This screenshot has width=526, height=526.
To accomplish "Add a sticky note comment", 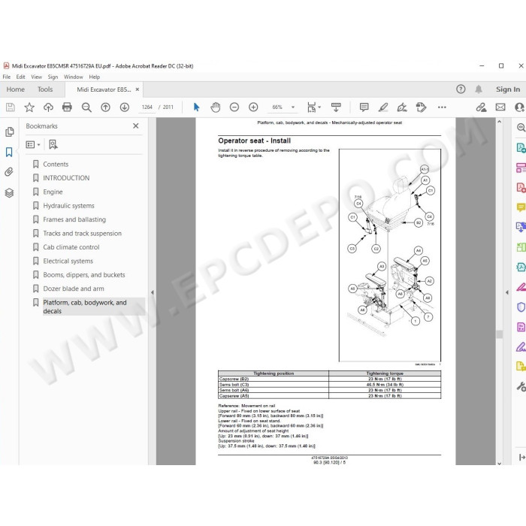I will tap(364, 107).
